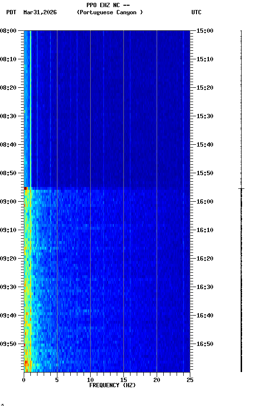The width and height of the screenshot is (262, 410).
Task: Click the 0 Hz frequency axis label
Action: point(24,380)
